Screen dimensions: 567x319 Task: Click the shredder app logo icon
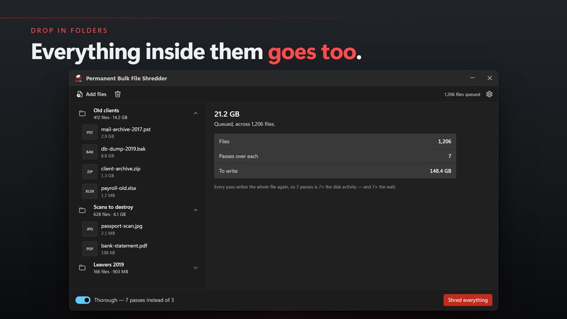[x=78, y=78]
